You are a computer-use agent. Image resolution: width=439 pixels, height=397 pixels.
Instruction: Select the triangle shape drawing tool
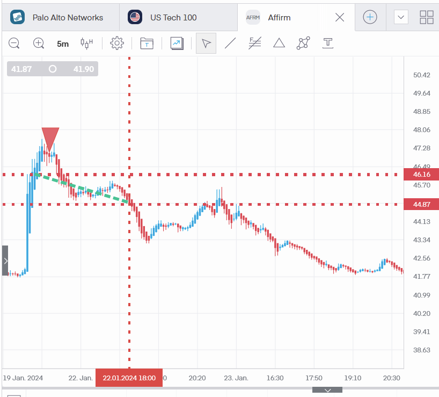click(279, 44)
